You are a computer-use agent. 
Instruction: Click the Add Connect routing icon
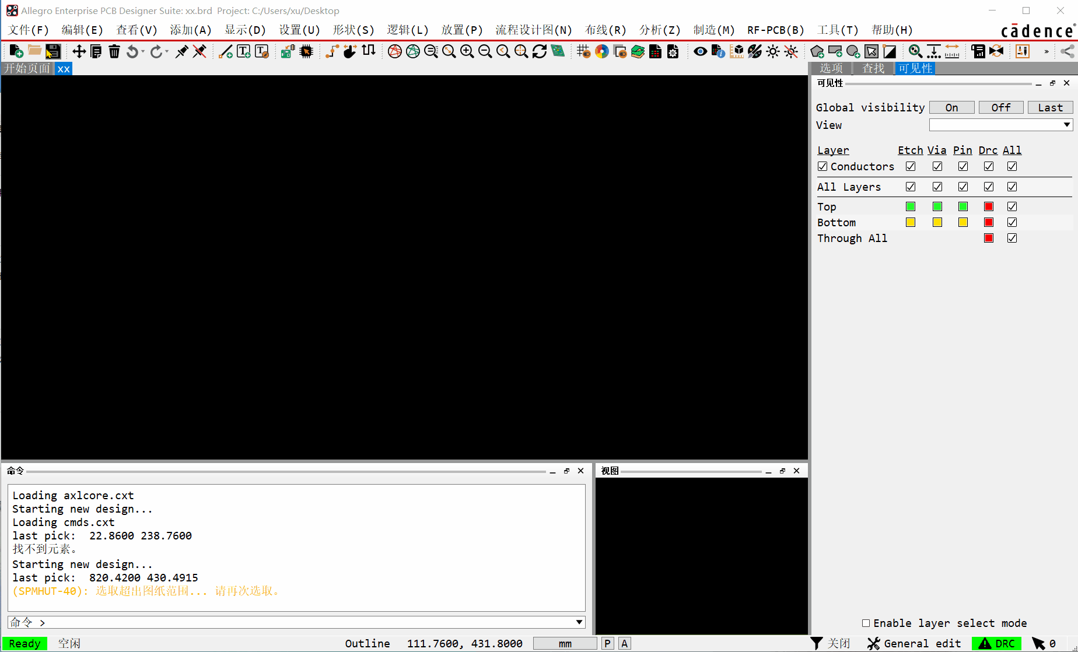click(x=331, y=52)
